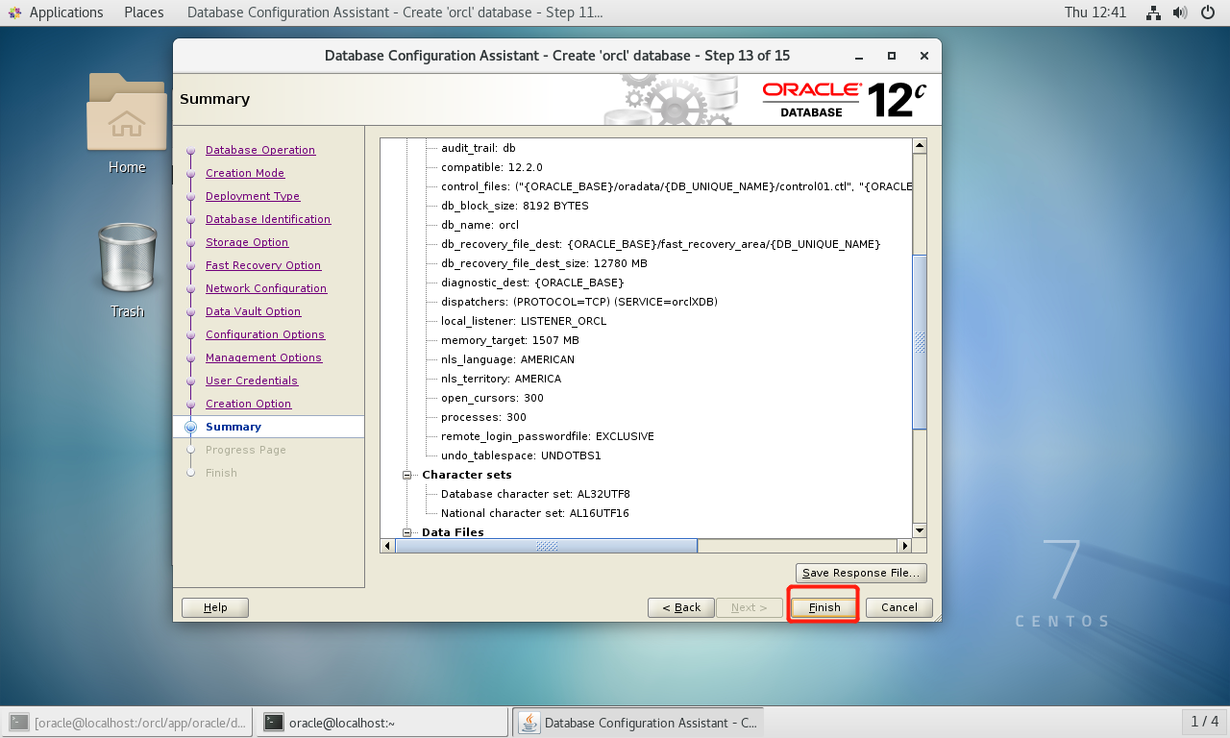Image resolution: width=1230 pixels, height=738 pixels.
Task: Go to the Data Vault Option step
Action: (x=254, y=311)
